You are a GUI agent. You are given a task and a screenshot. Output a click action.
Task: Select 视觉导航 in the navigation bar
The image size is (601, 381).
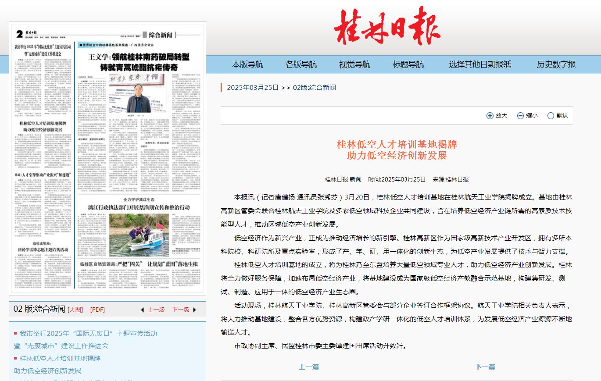click(x=354, y=64)
